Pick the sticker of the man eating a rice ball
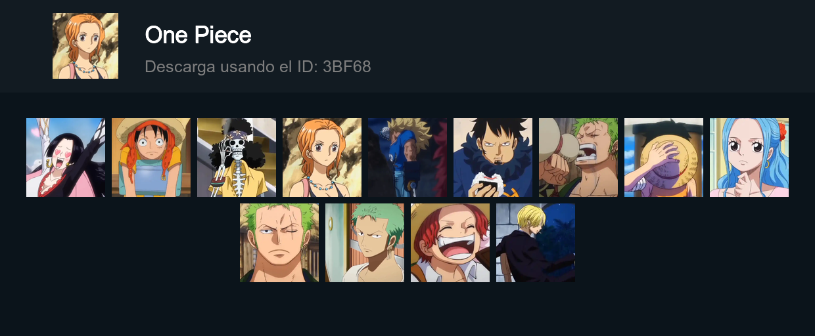 pos(493,157)
